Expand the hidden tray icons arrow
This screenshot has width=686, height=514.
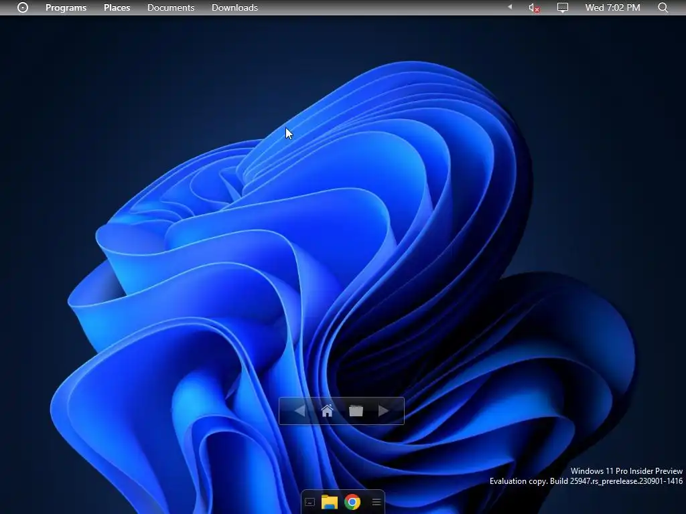[x=510, y=7]
